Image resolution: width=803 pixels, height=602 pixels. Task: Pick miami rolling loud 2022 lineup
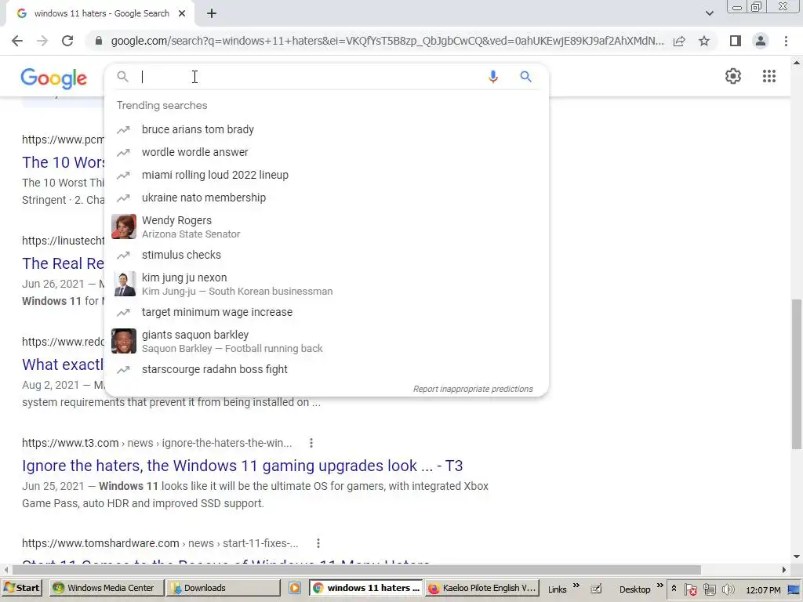pos(326,175)
